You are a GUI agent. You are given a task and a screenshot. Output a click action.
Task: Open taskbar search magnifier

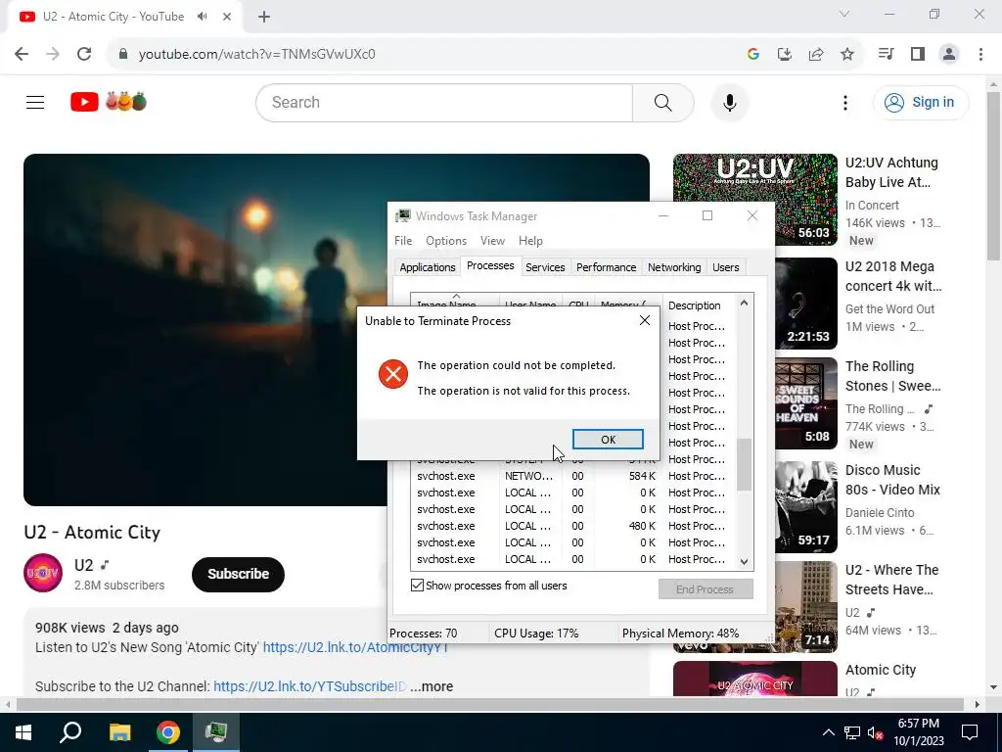tap(70, 732)
